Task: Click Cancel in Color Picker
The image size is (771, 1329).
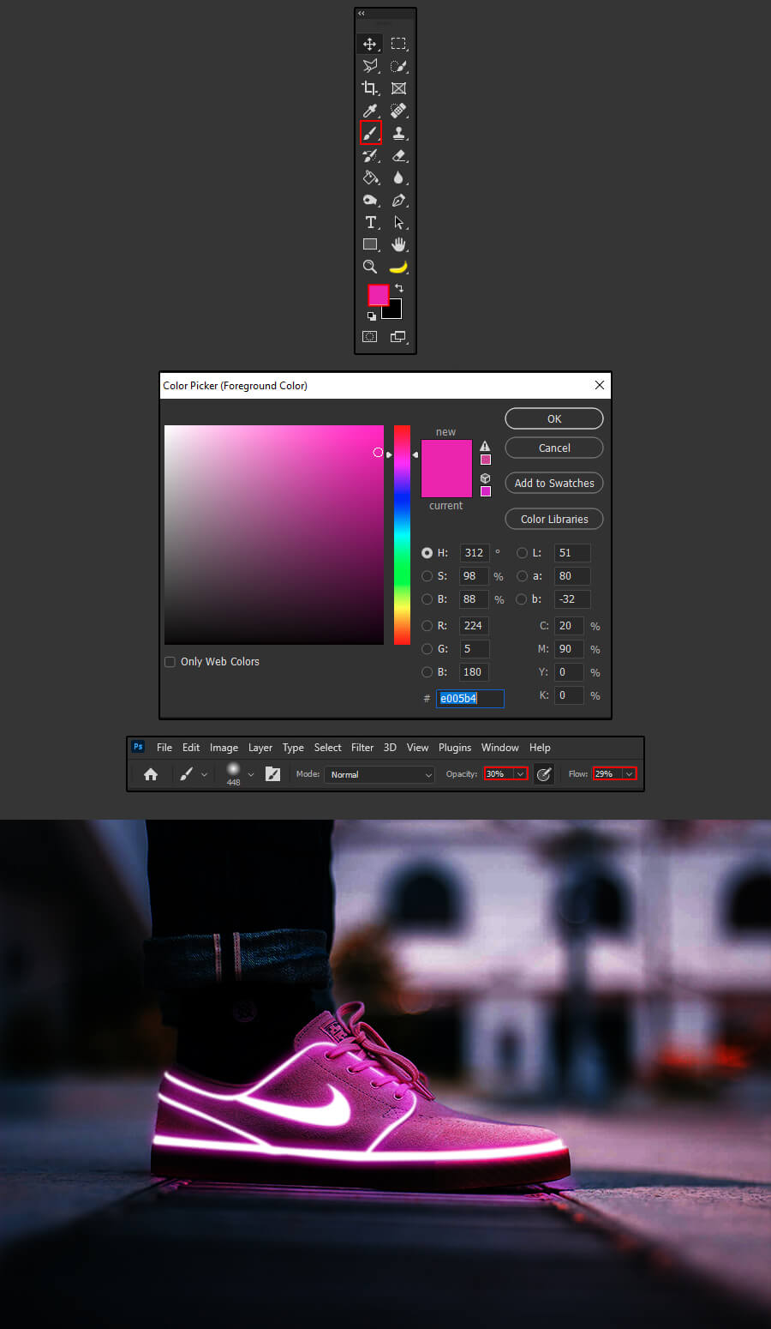Action: pyautogui.click(x=554, y=448)
